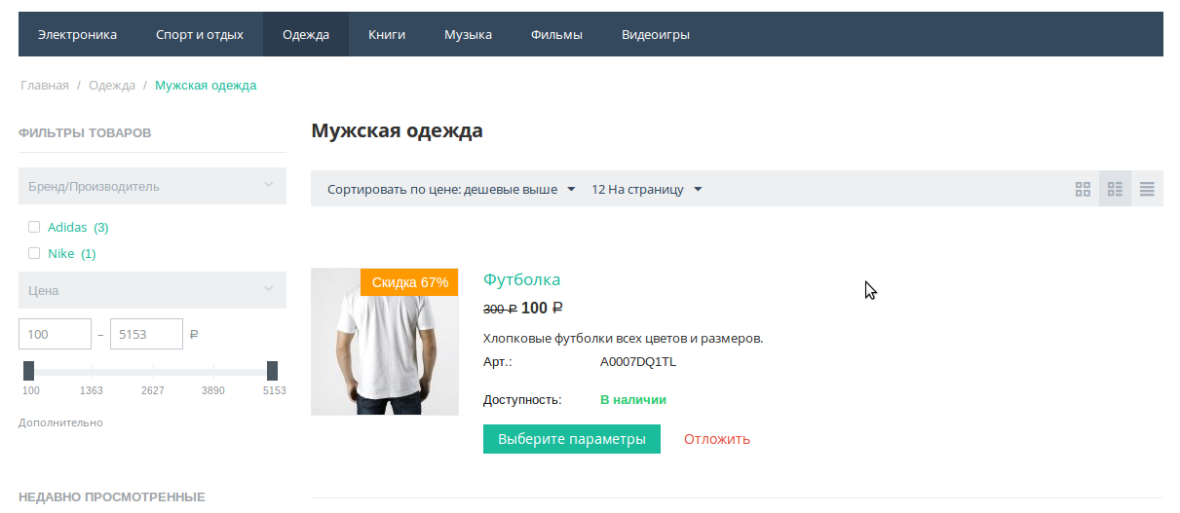Open the price sorting dropdown
1180x513 pixels.
tap(451, 189)
